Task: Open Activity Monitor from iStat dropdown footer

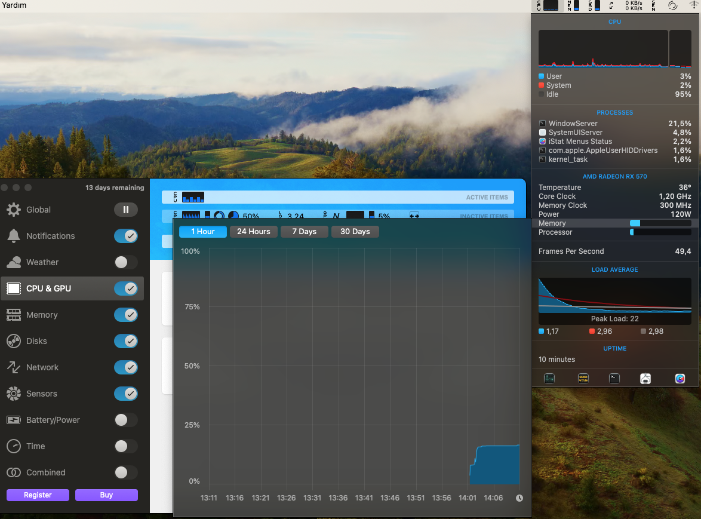Action: pyautogui.click(x=549, y=378)
